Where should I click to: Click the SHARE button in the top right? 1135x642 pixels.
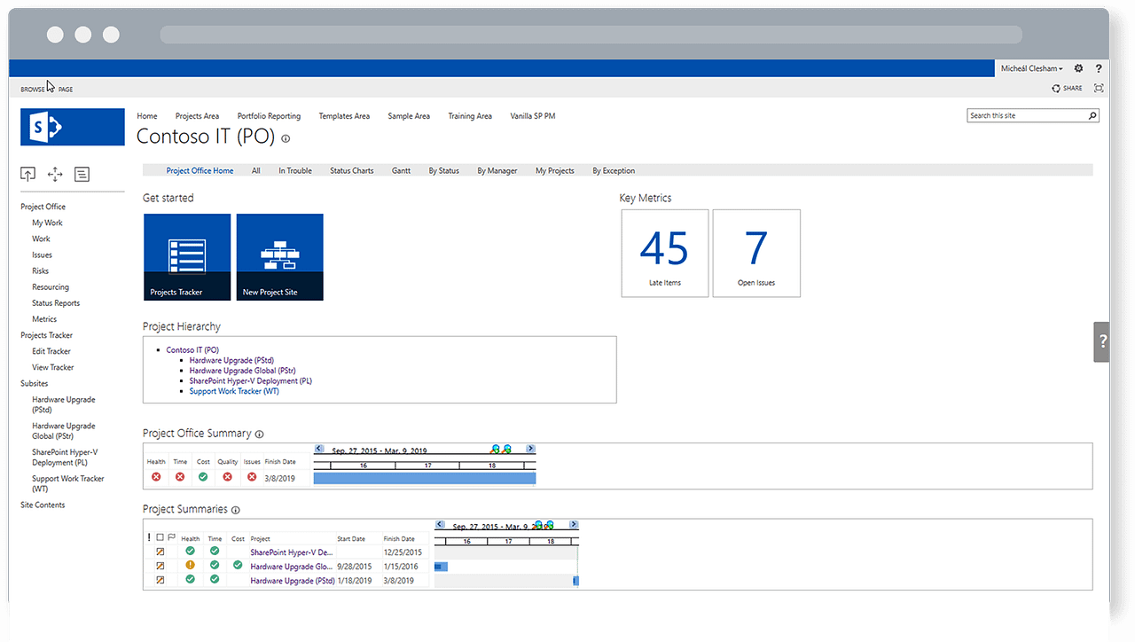[x=1066, y=88]
